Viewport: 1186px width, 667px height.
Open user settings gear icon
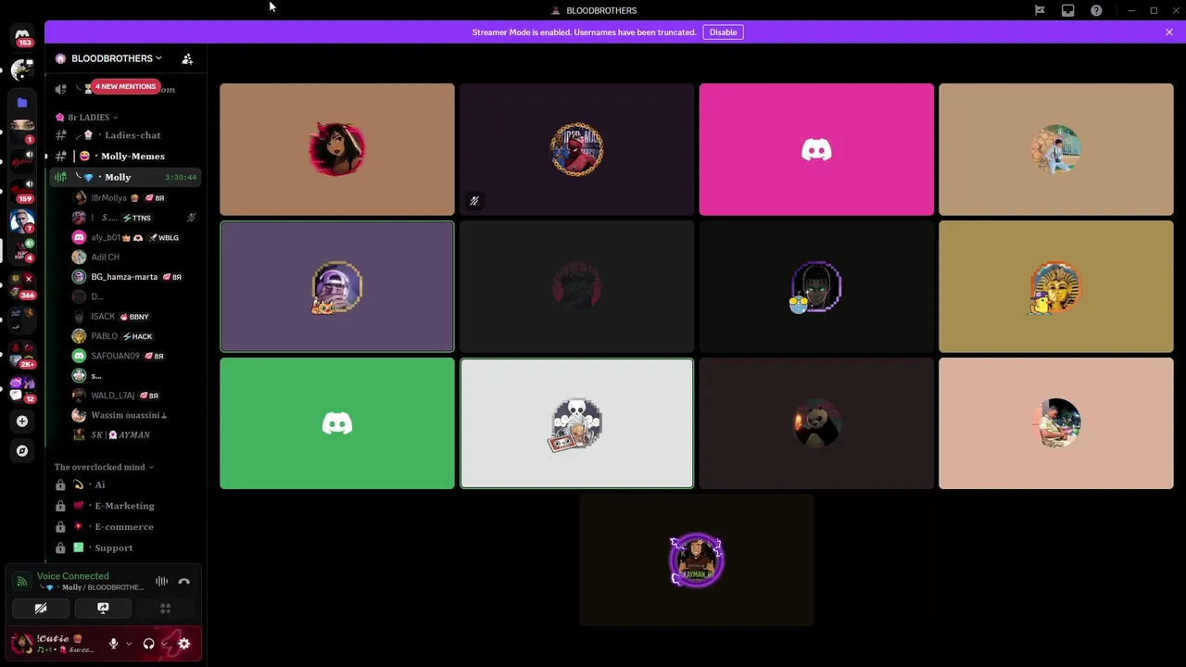(183, 644)
